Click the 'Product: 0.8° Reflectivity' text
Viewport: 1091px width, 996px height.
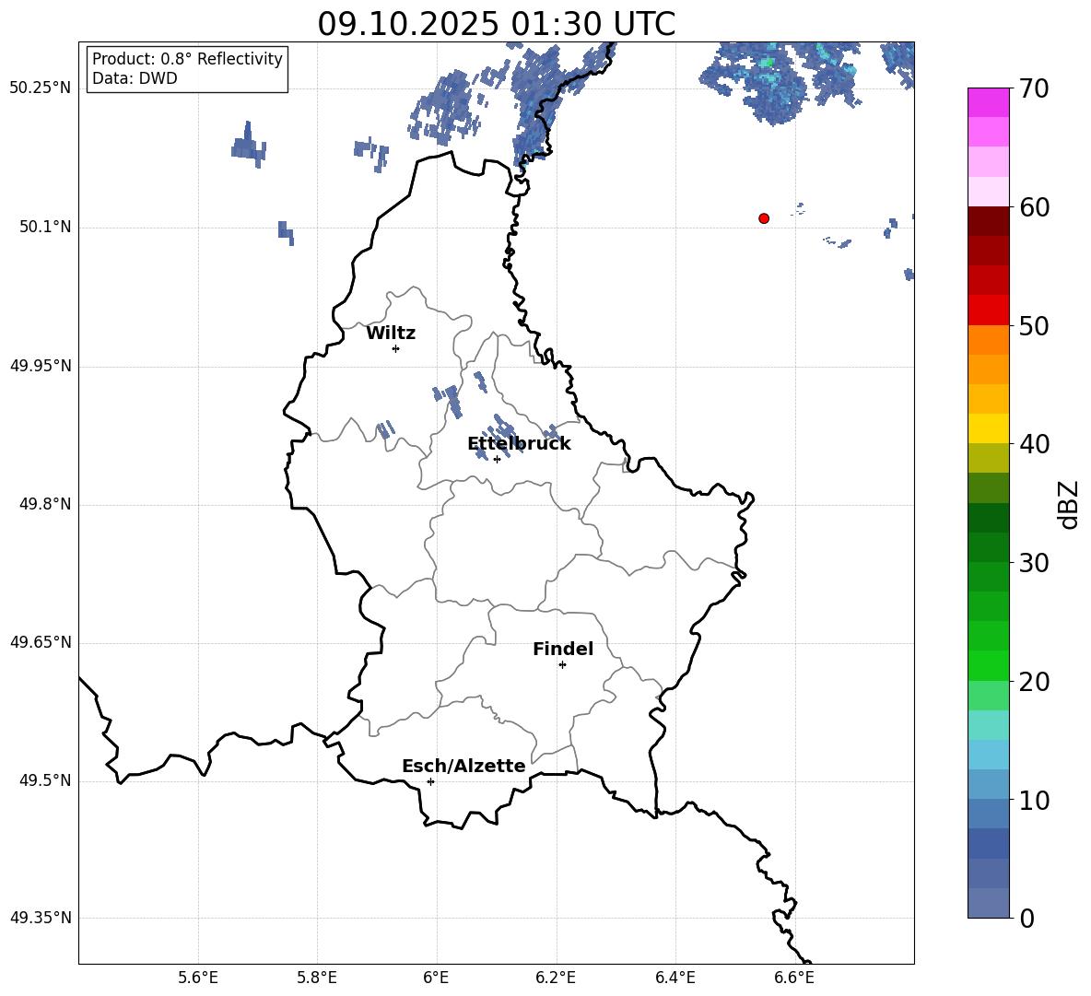(x=187, y=58)
